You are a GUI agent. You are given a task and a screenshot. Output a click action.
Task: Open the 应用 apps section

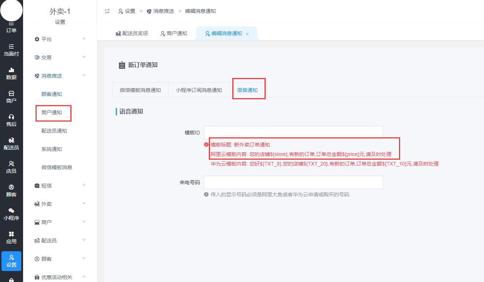11,238
